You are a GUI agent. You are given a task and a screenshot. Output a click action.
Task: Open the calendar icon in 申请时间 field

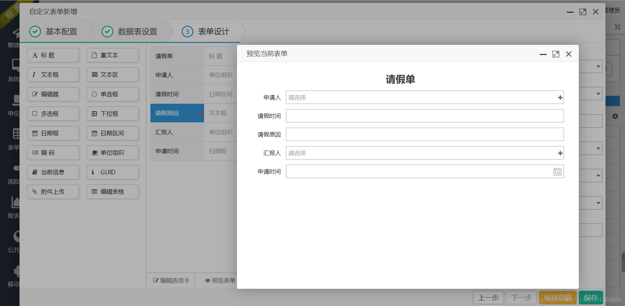(557, 172)
